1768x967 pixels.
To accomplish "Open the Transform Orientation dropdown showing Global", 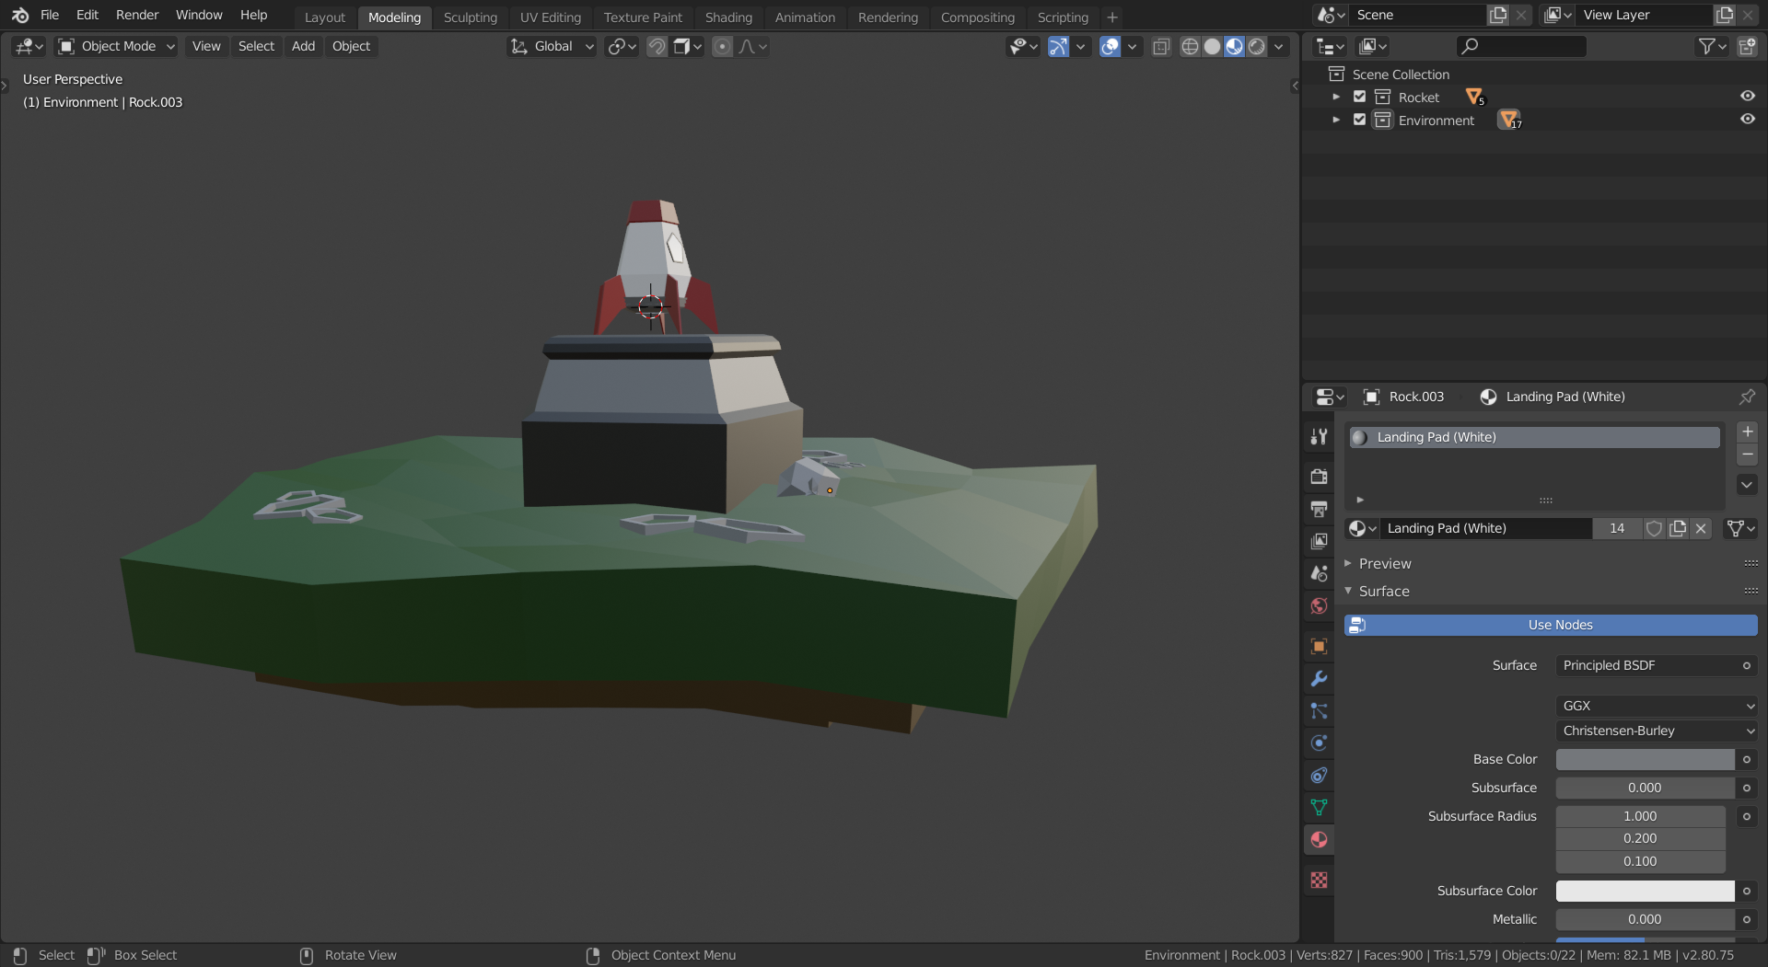I will (x=552, y=46).
